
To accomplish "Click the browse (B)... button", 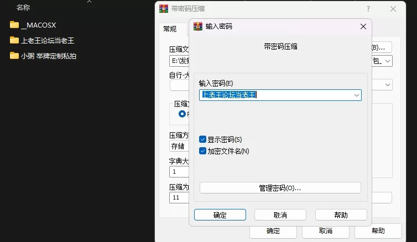I will [x=382, y=47].
